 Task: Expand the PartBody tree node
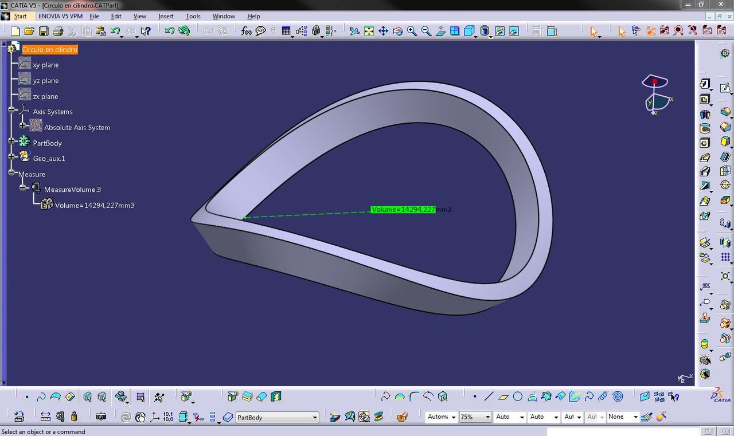(12, 141)
